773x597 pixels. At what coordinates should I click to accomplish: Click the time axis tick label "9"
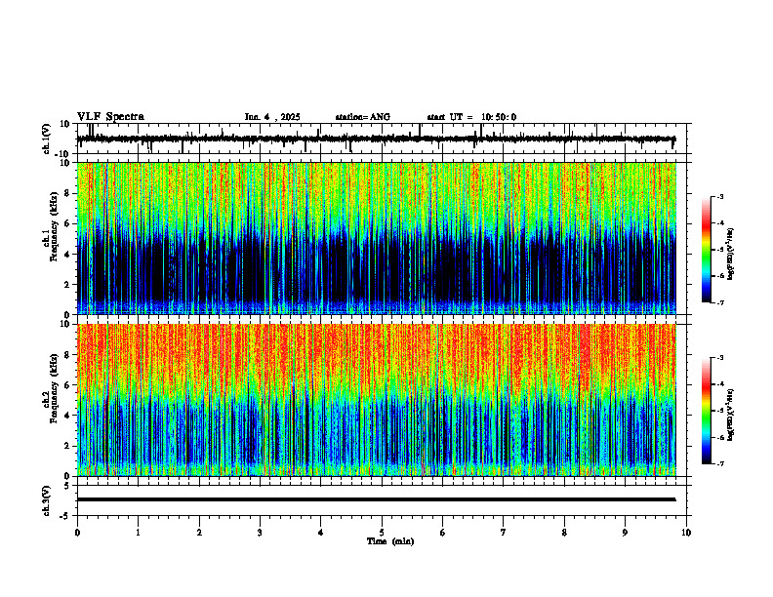[625, 533]
